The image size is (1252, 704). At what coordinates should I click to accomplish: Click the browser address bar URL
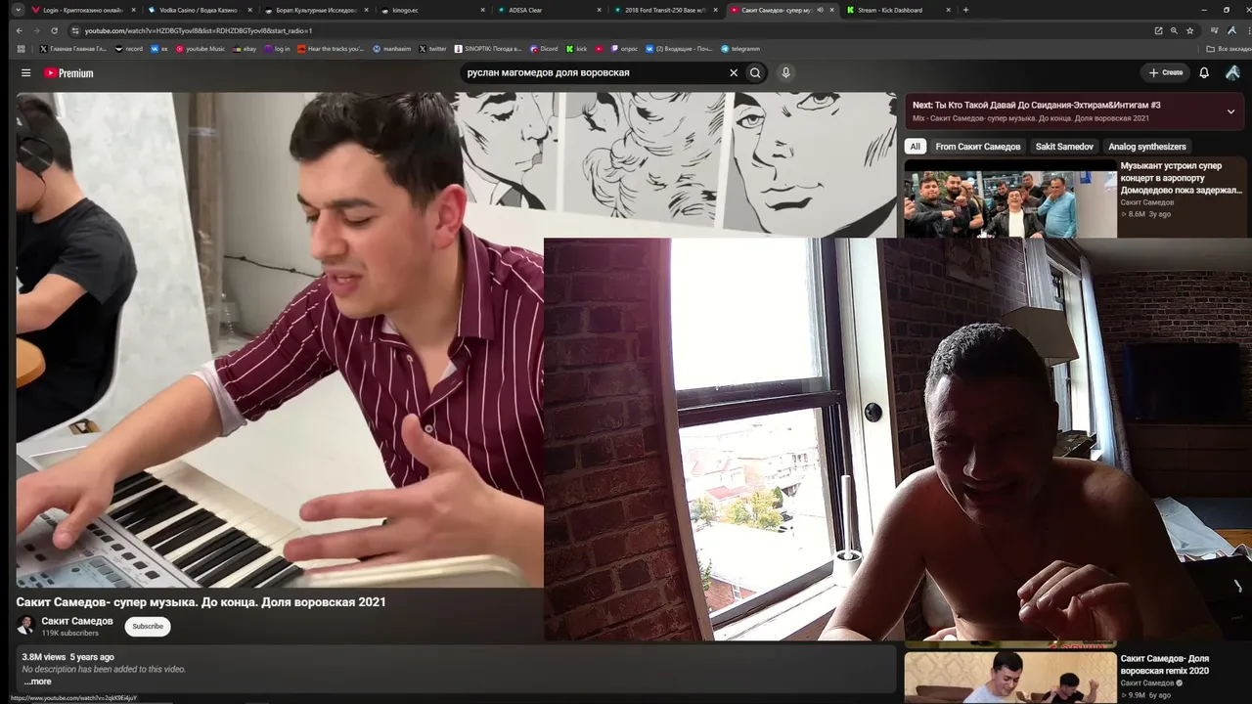click(199, 30)
